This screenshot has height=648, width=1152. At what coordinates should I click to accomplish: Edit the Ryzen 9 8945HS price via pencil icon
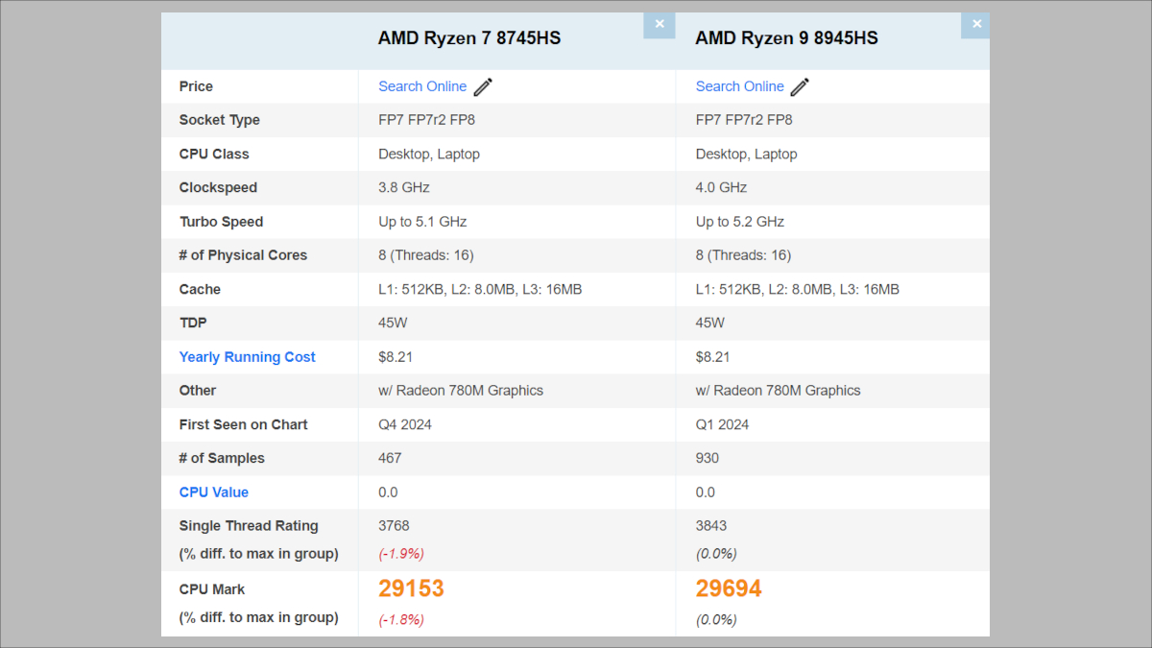[x=799, y=86]
